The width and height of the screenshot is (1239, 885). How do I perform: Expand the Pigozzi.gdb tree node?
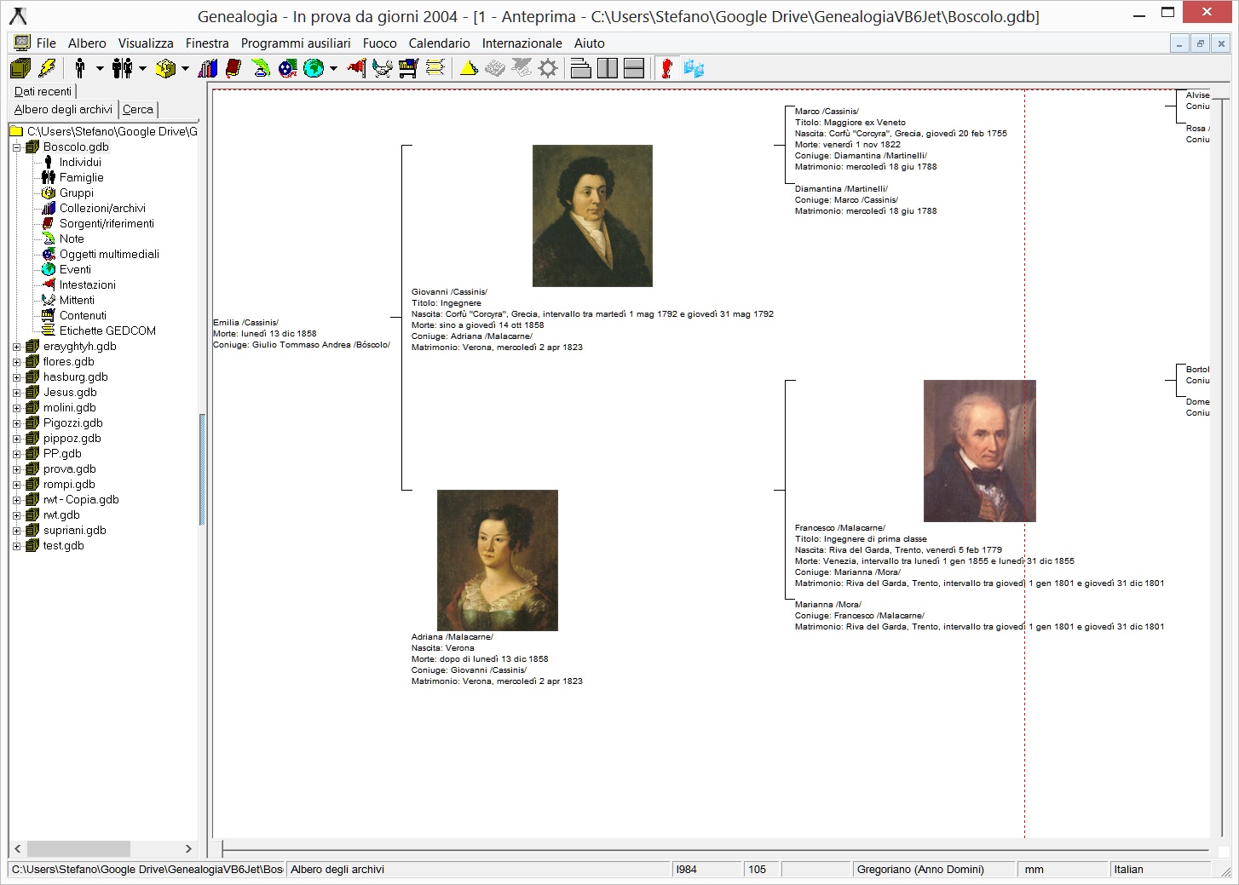tap(16, 423)
